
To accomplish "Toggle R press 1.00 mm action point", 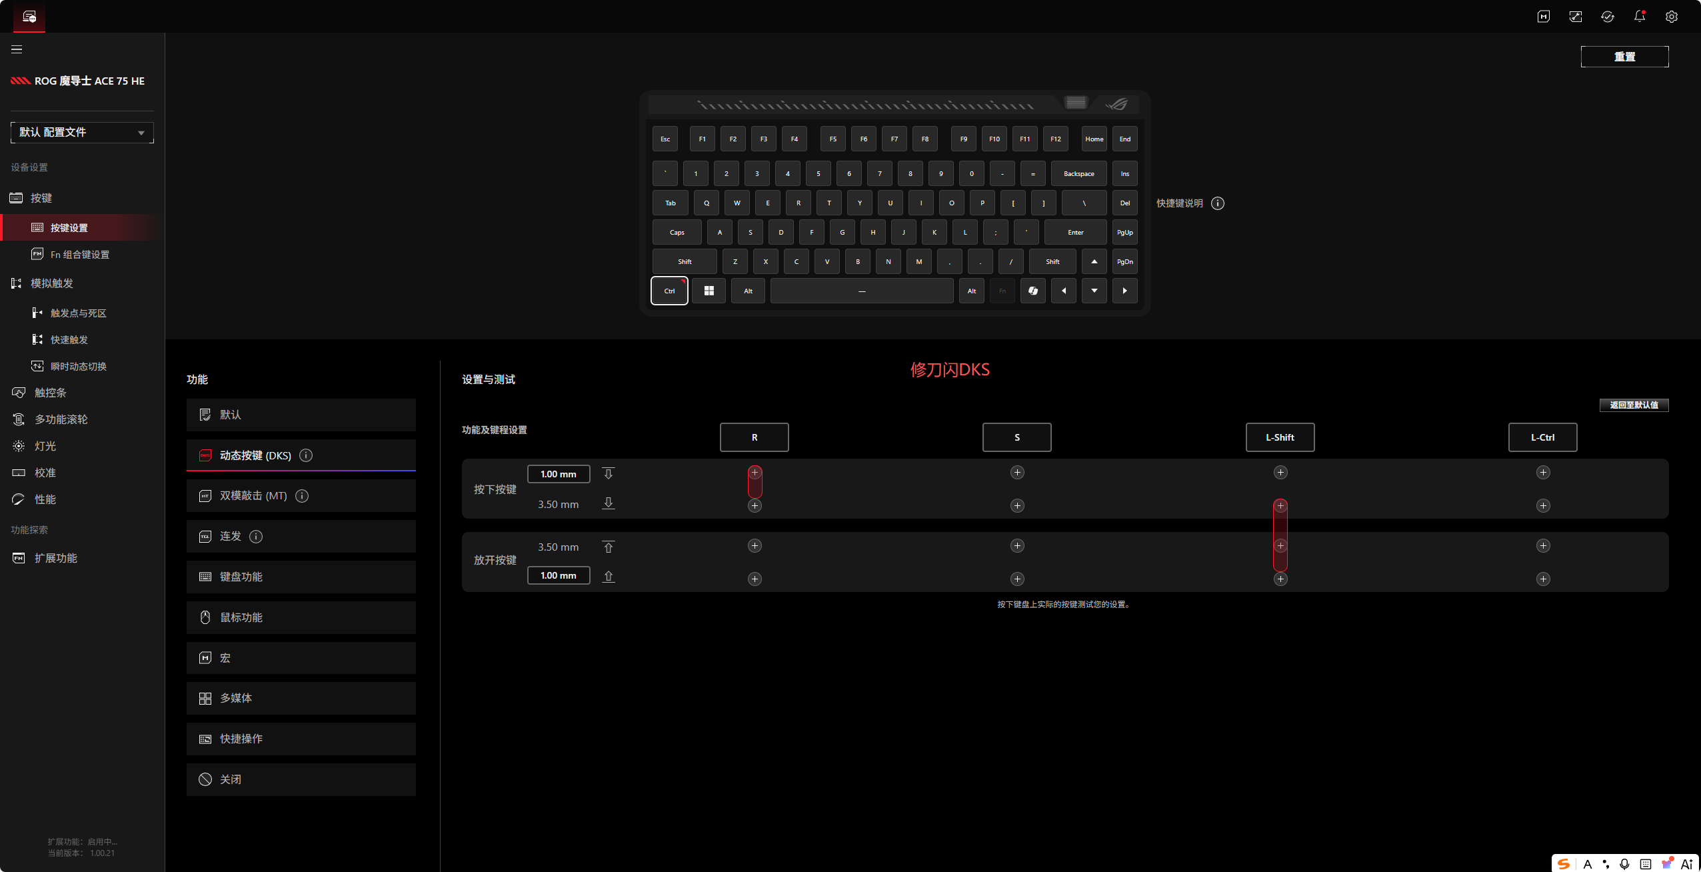I will pos(755,473).
